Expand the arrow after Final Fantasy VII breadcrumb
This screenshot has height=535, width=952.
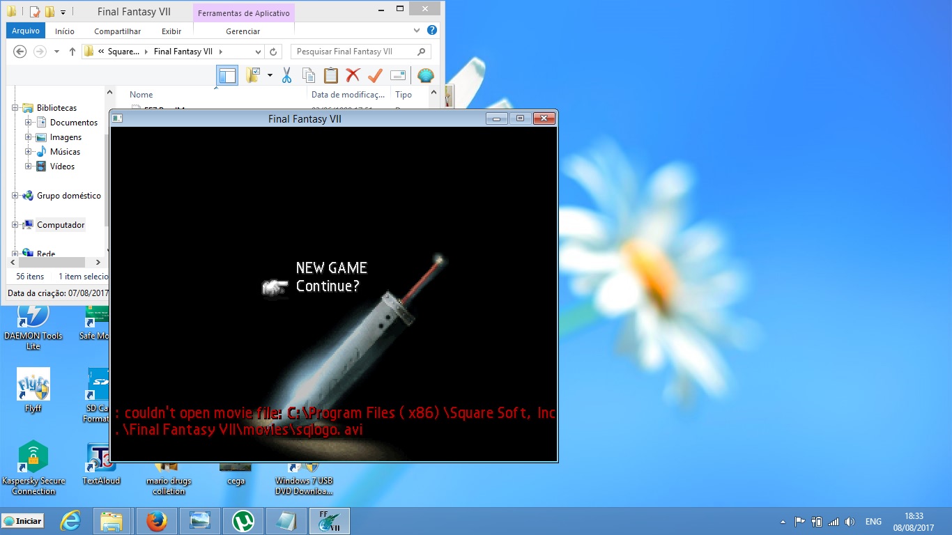pyautogui.click(x=221, y=52)
